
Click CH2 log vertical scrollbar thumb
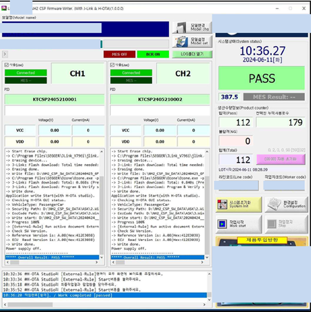tap(207, 215)
